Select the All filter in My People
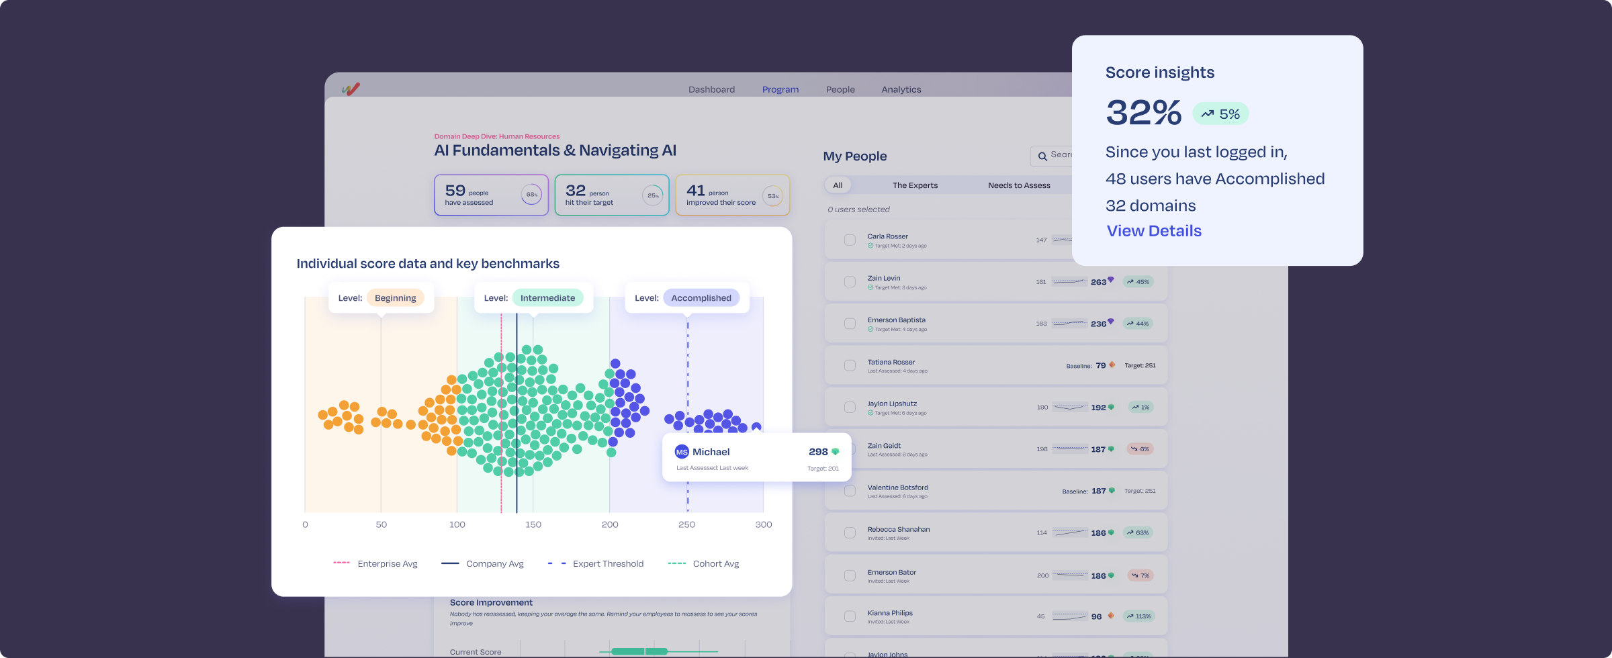Image resolution: width=1612 pixels, height=658 pixels. (x=838, y=185)
